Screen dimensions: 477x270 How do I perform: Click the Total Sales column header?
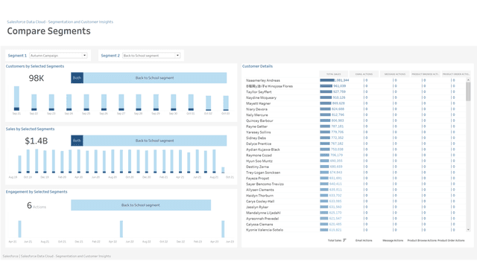[334, 74]
